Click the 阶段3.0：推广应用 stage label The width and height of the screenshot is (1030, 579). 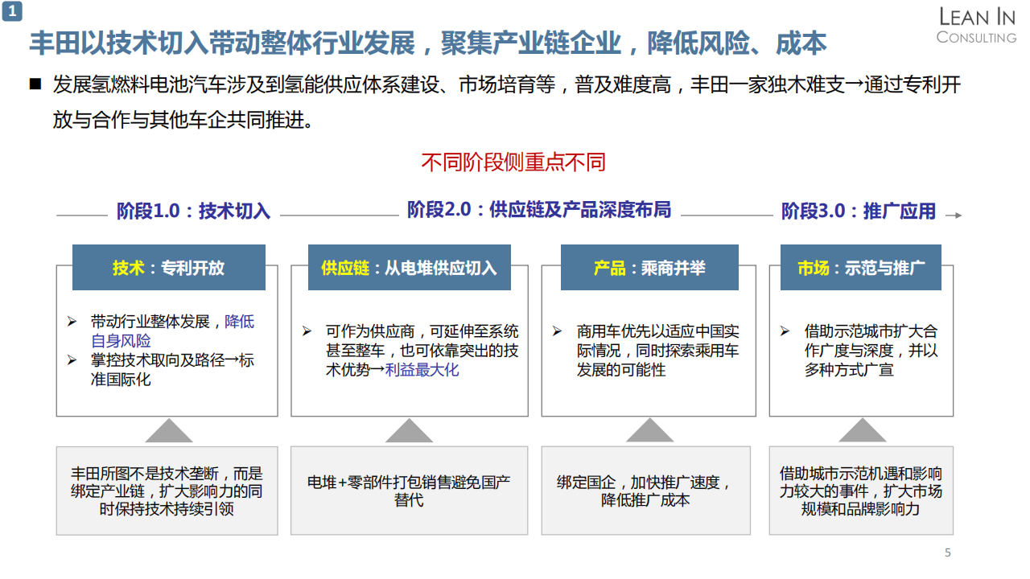859,211
